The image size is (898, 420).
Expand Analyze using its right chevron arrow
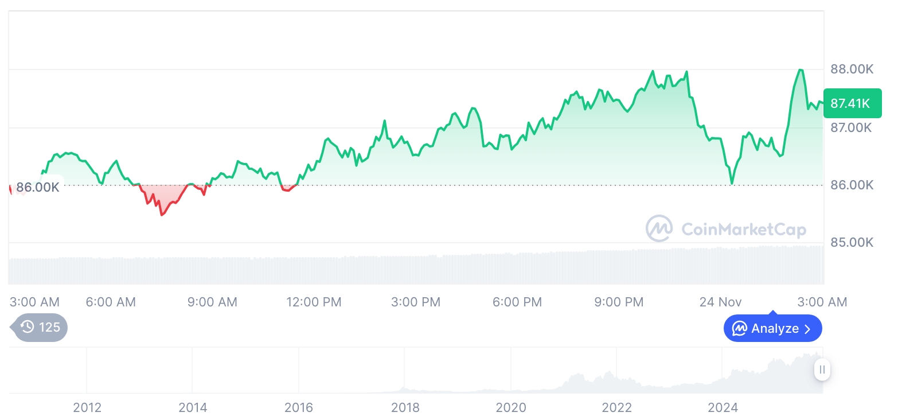[x=807, y=329]
